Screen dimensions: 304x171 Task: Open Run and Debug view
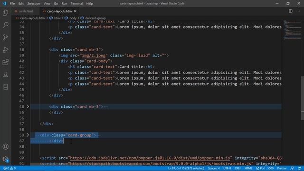[x=5, y=50]
